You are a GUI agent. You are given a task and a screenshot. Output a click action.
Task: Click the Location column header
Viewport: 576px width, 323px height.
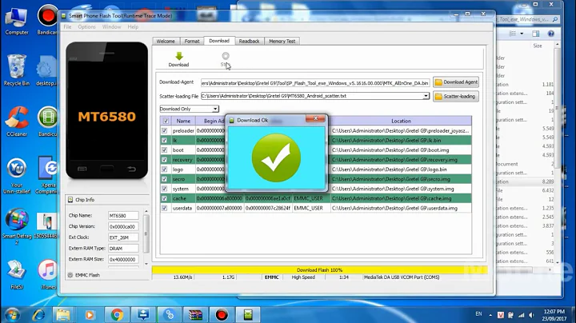click(401, 121)
